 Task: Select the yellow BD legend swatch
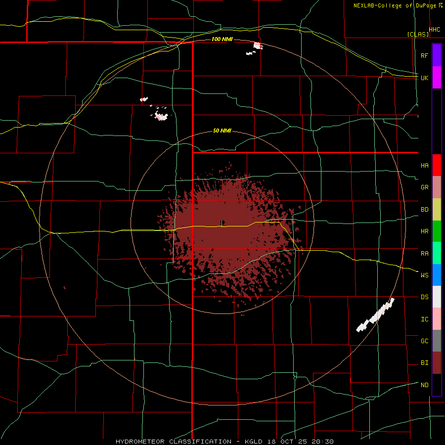[437, 210]
